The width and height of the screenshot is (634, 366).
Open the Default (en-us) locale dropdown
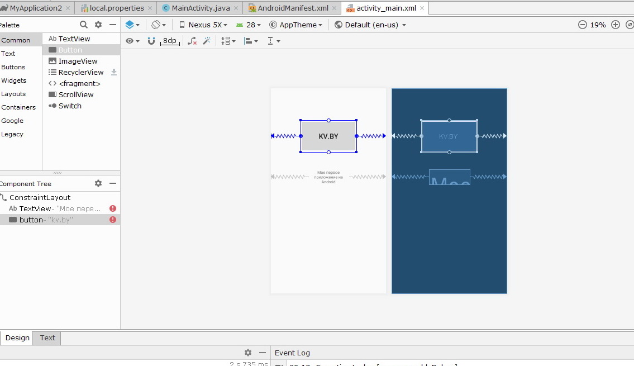coord(370,25)
